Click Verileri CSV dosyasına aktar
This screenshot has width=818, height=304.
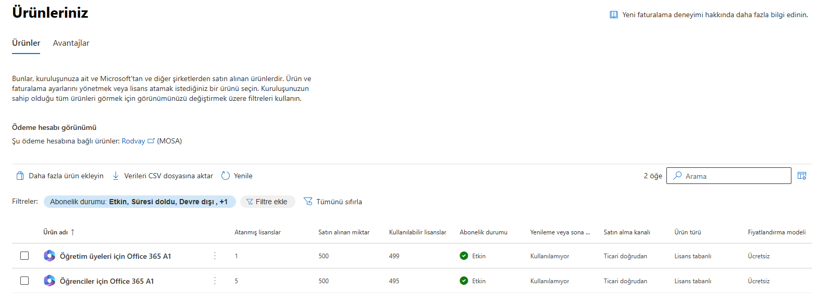click(163, 176)
